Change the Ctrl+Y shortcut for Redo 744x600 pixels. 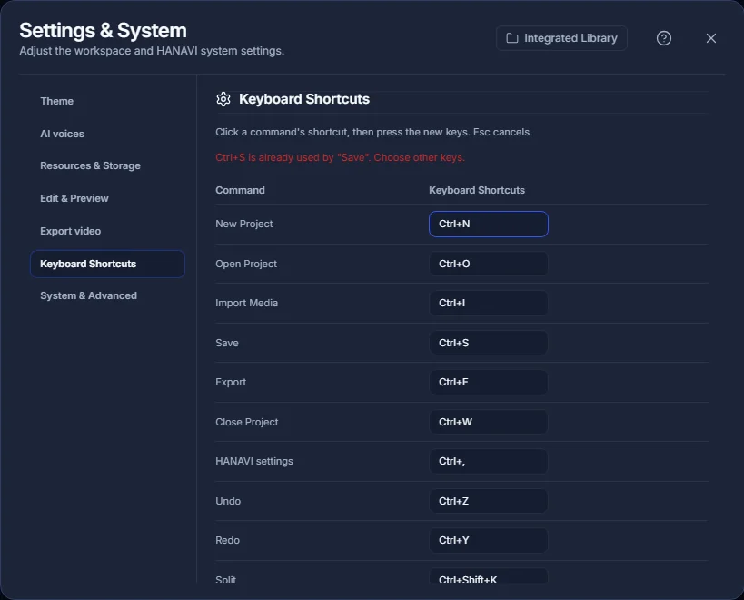(x=488, y=540)
